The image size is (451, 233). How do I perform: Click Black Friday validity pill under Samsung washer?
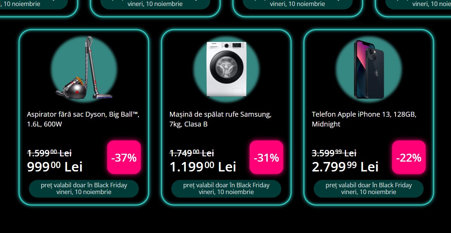226,189
